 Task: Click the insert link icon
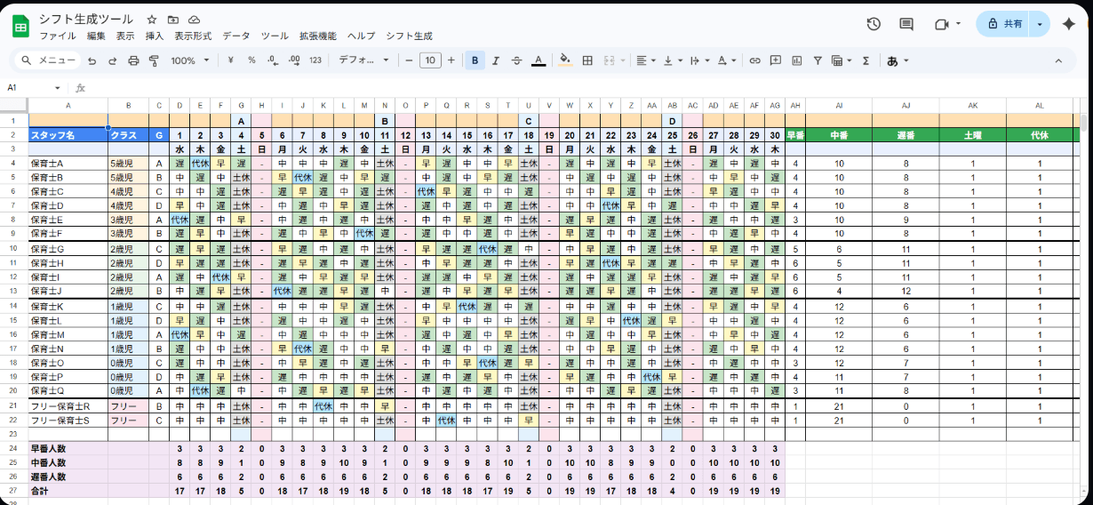[x=754, y=60]
